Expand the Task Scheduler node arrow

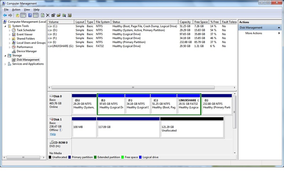point(10,30)
